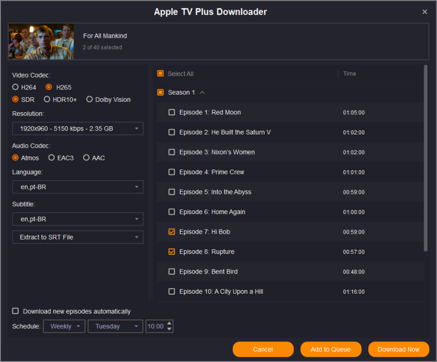This screenshot has width=437, height=362.
Task: Toggle the Select All checkbox
Action: tap(161, 74)
